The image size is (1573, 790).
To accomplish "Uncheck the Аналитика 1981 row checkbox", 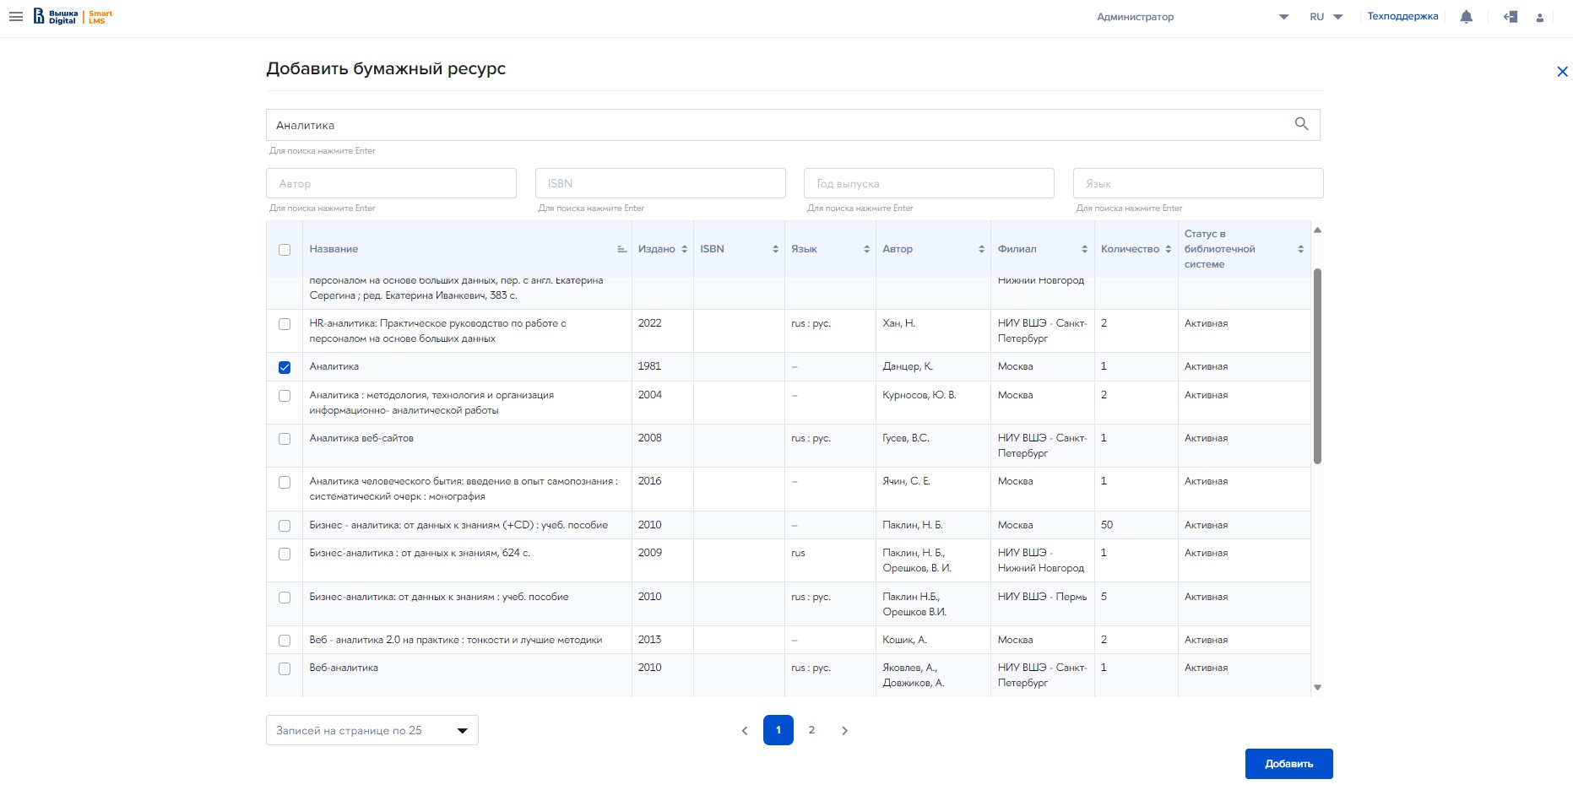I will point(285,367).
